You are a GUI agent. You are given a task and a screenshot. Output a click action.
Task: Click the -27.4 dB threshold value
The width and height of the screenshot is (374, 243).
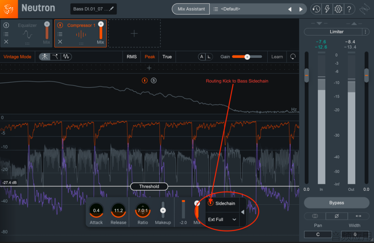(x=10, y=183)
